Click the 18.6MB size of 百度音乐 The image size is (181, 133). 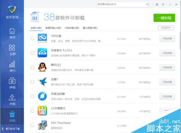pos(121,53)
